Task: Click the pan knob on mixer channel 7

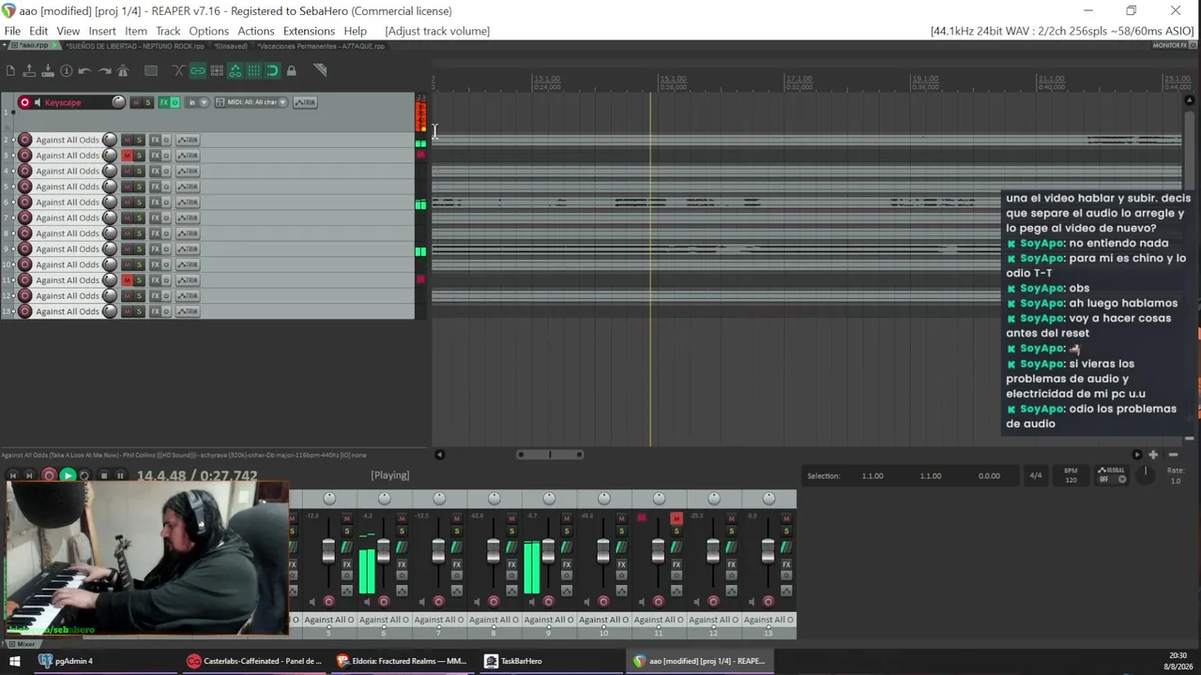Action: pos(439,498)
